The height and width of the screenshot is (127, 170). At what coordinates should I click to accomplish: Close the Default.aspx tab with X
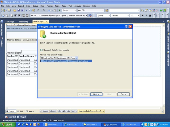click(47, 22)
